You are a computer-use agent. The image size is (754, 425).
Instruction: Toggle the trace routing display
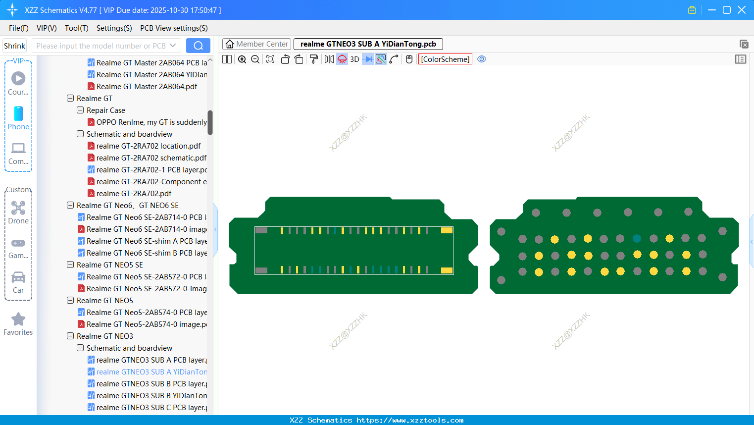coord(381,59)
